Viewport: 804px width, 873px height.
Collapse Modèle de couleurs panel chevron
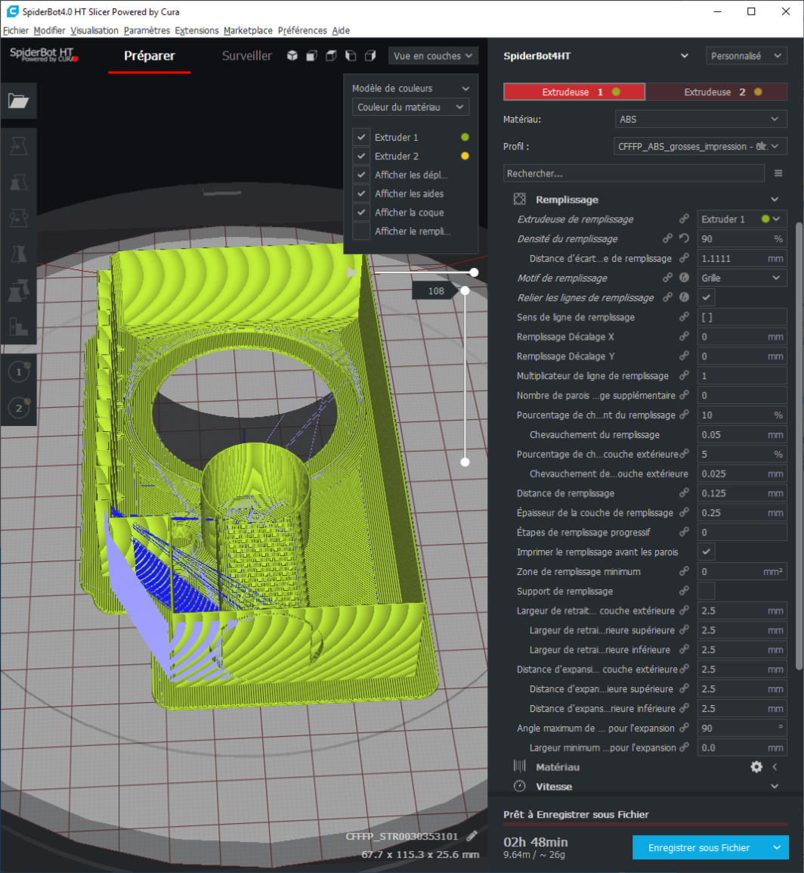point(465,89)
